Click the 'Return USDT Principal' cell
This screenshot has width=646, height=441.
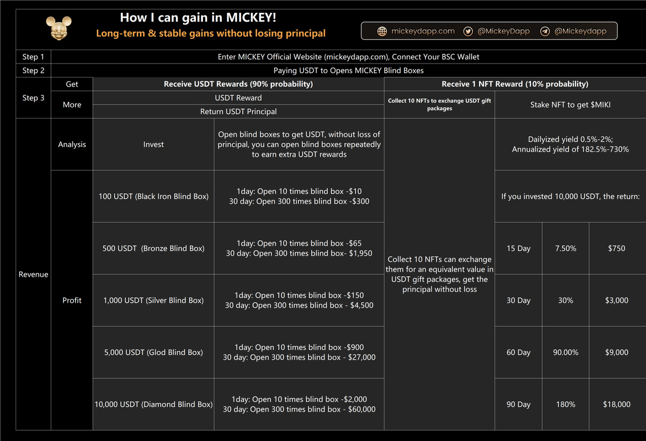tap(238, 111)
